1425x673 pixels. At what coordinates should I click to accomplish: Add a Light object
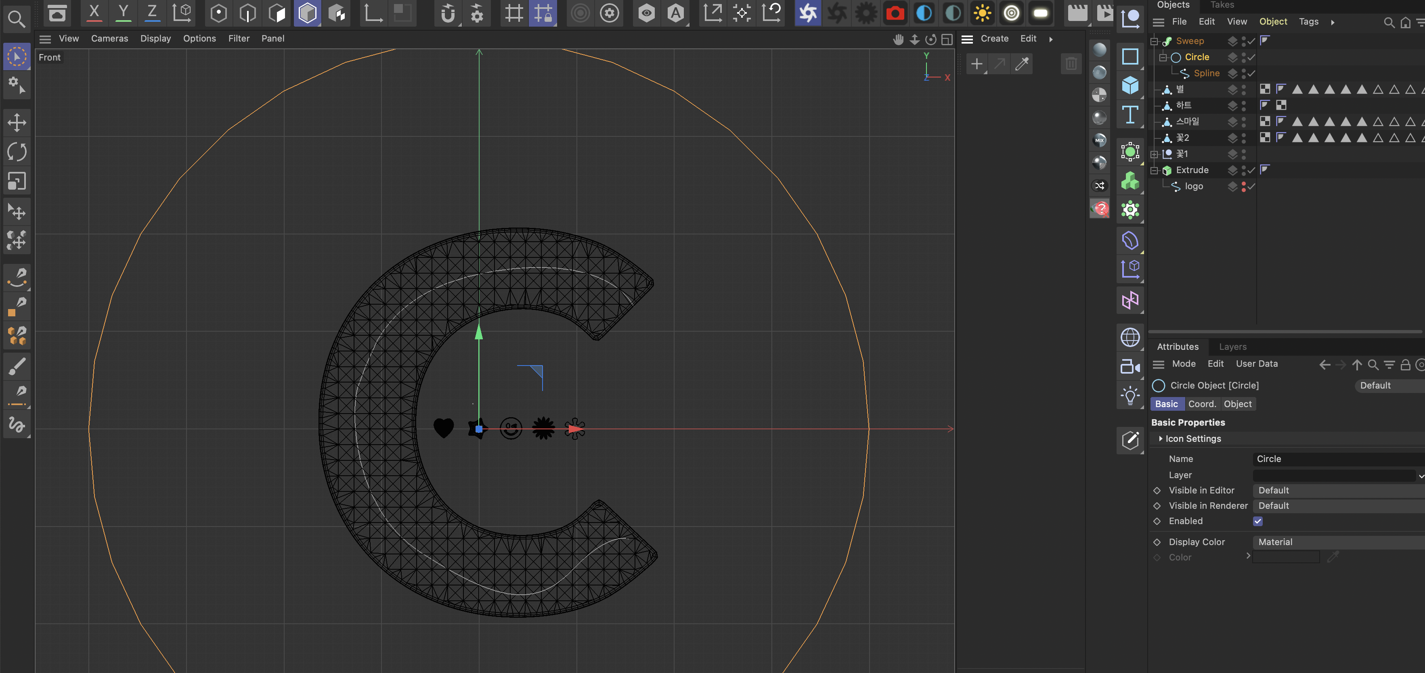tap(1130, 395)
